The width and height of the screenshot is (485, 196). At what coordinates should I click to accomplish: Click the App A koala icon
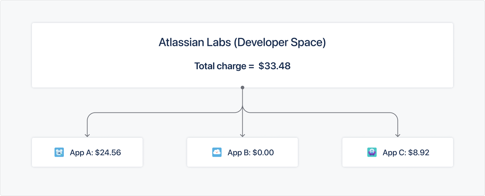59,152
